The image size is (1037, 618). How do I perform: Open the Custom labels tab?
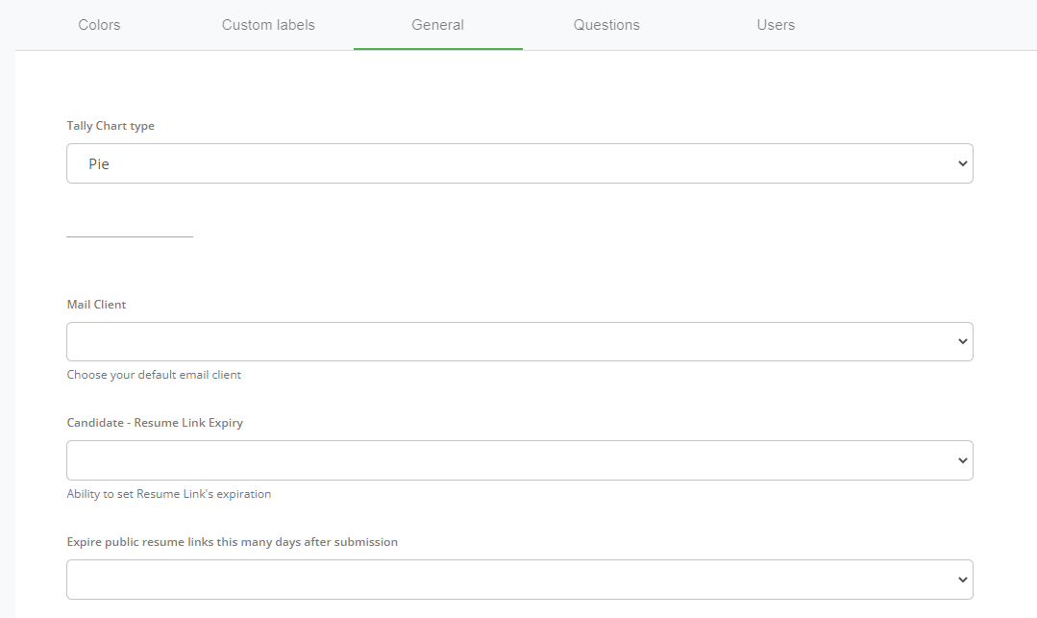268,25
